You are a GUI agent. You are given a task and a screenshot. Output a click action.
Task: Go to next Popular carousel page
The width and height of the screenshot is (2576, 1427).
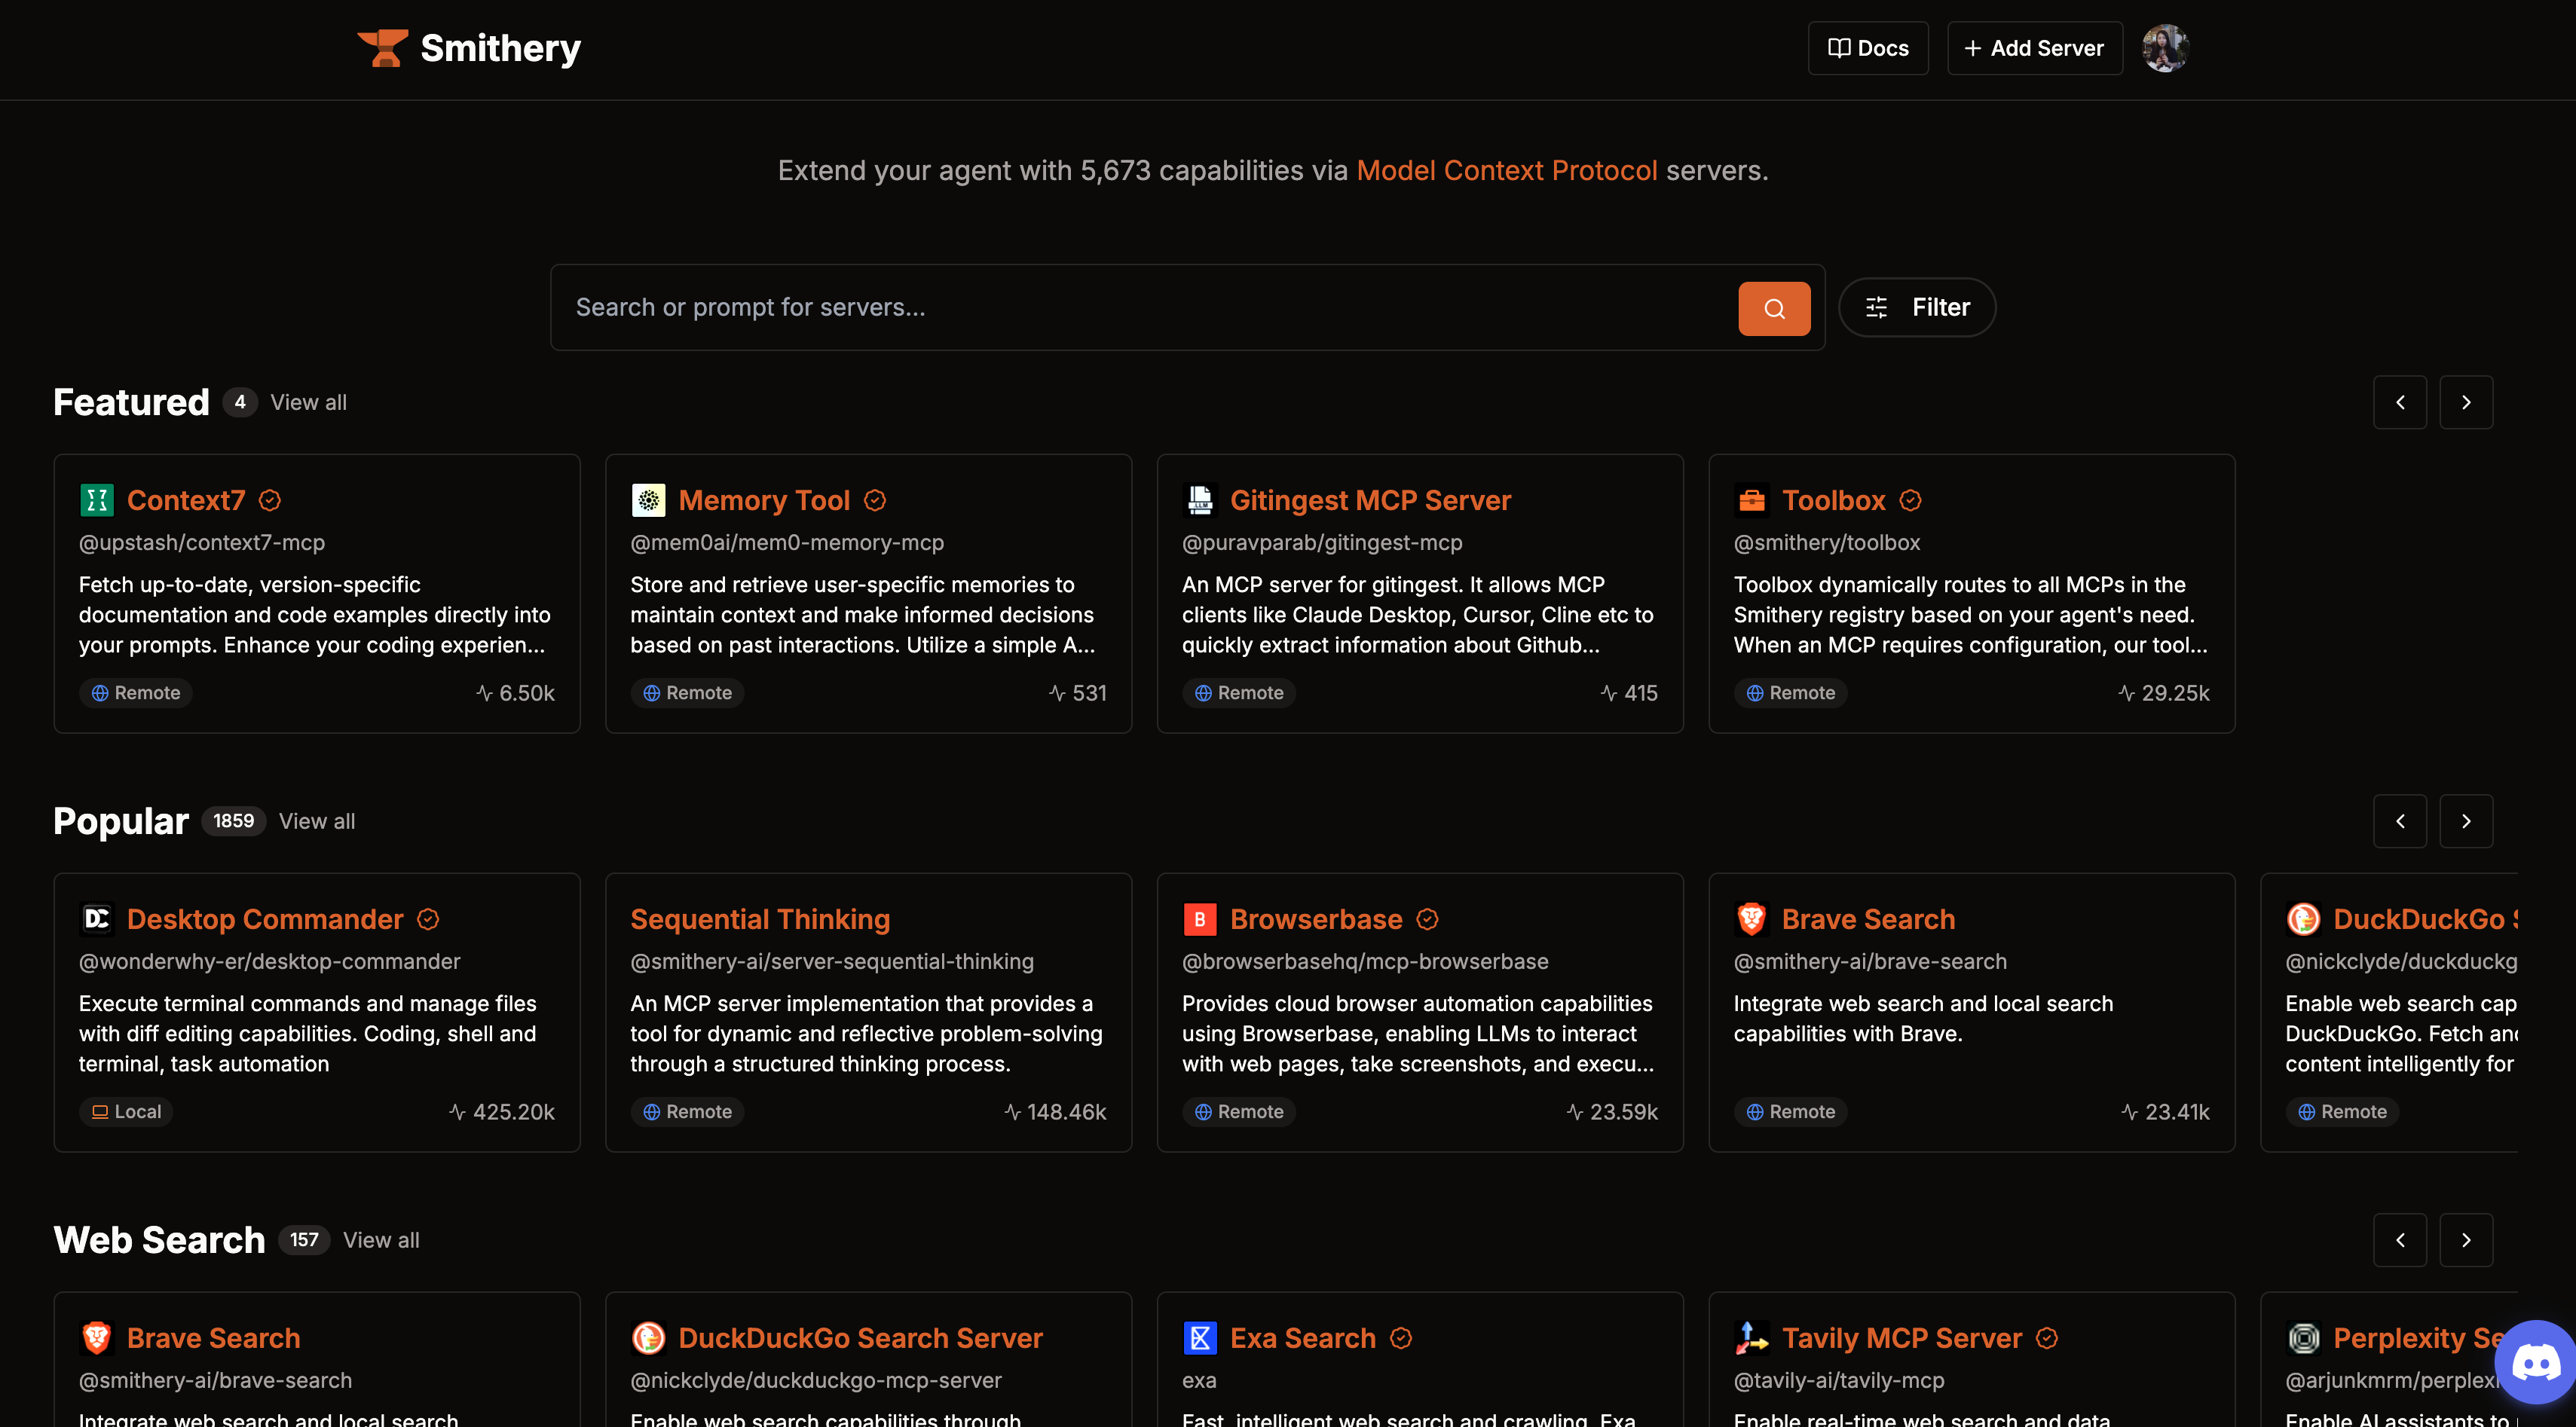2466,821
